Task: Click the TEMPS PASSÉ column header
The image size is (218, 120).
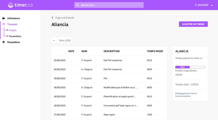Action: [155, 51]
